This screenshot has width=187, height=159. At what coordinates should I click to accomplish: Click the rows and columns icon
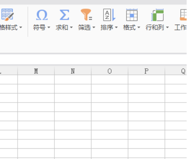click(x=158, y=15)
